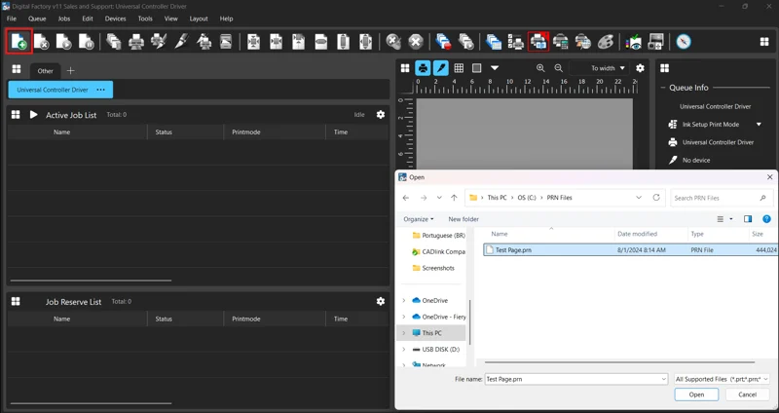Click the compass icon in toolbar
Image resolution: width=779 pixels, height=413 pixels.
(684, 42)
